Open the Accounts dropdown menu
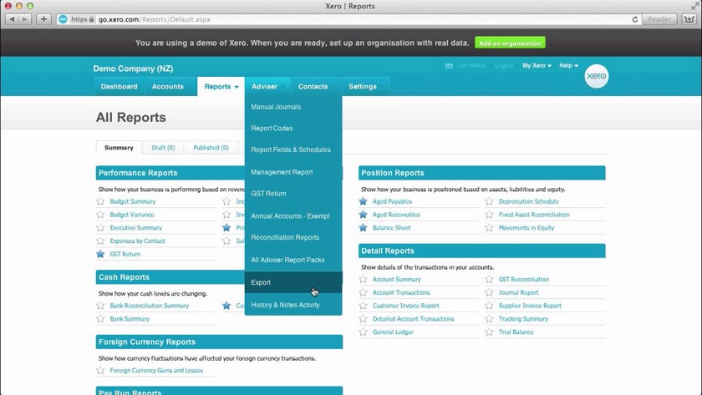702x395 pixels. (170, 86)
